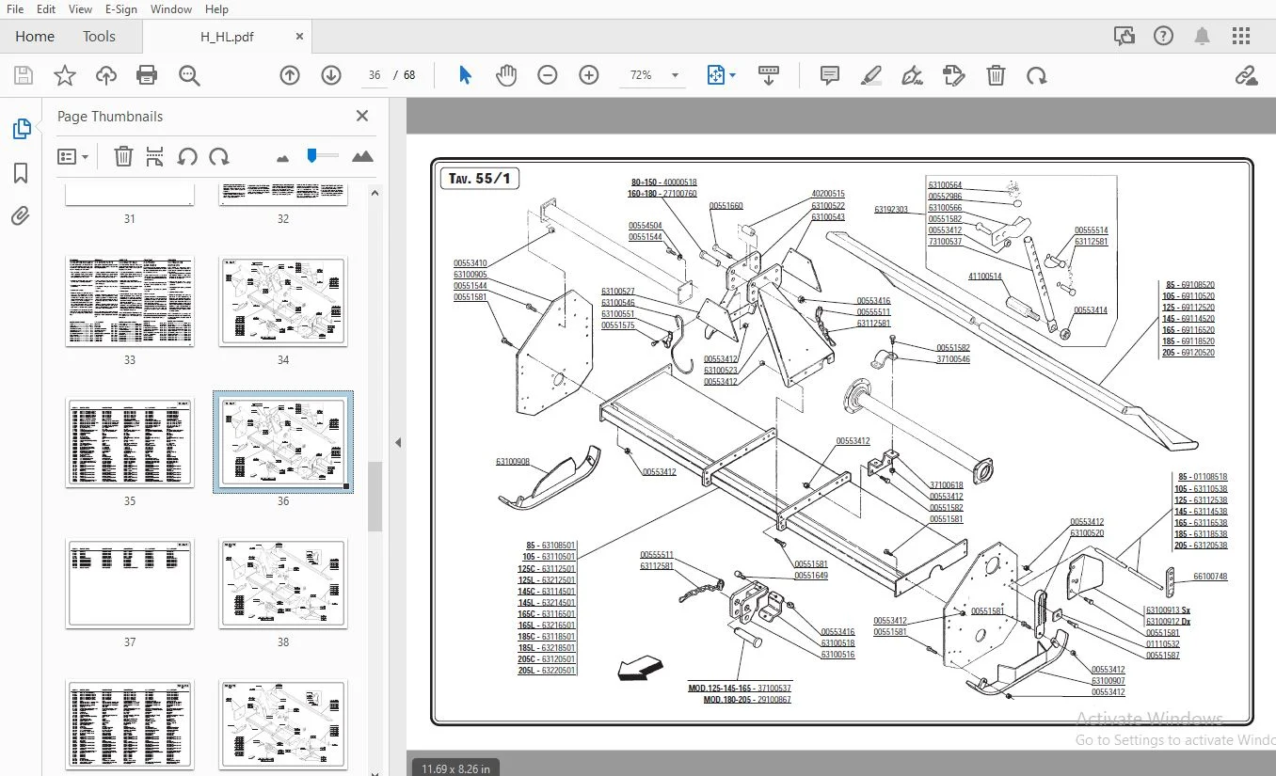Switch to the Tools tab
Viewport: 1276px width, 776px height.
click(x=99, y=37)
